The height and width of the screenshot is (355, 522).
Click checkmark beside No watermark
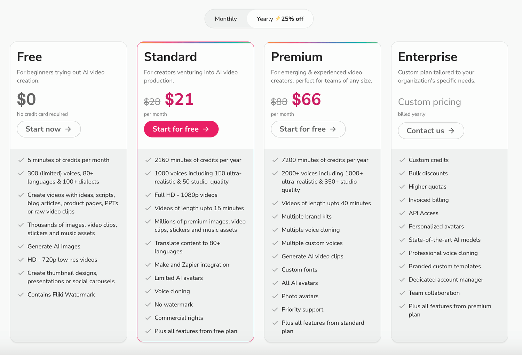coord(148,305)
